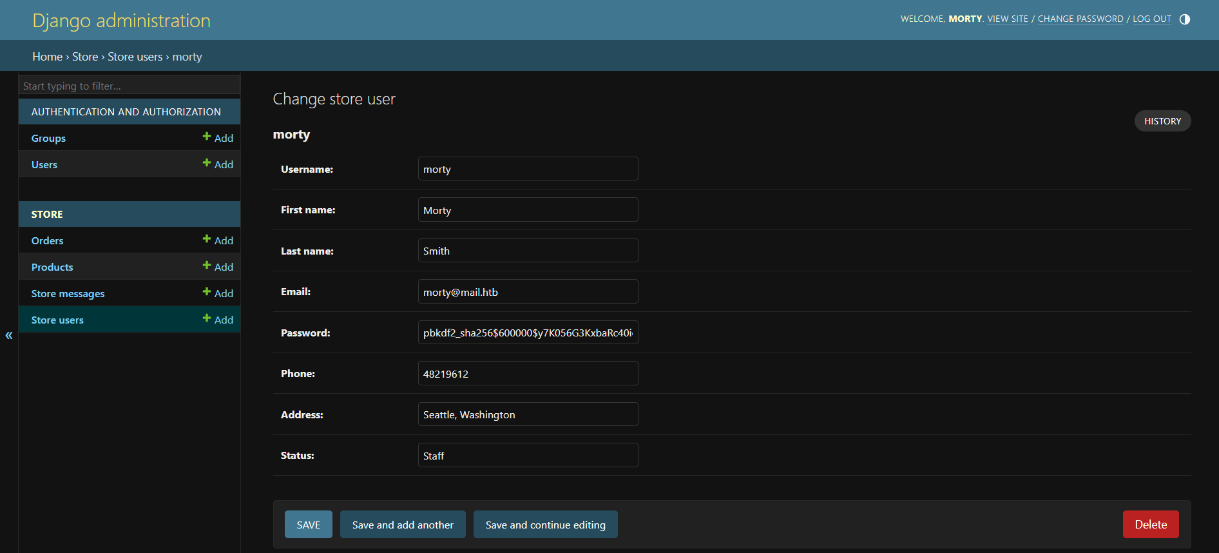Open the Groups model in the sidebar
The width and height of the screenshot is (1219, 553).
point(48,138)
